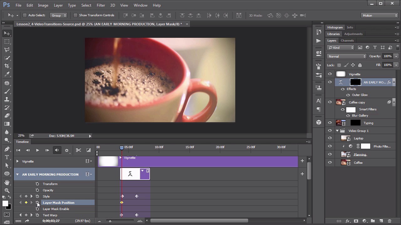401x225 pixels.
Task: Open the Fill value dropdown arrow
Action: (396, 65)
